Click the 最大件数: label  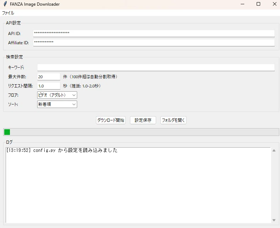[17, 77]
